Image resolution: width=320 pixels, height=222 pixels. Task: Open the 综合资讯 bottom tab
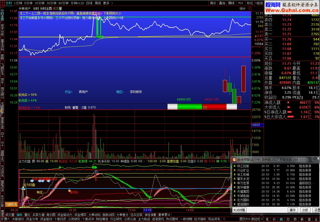coord(214,219)
